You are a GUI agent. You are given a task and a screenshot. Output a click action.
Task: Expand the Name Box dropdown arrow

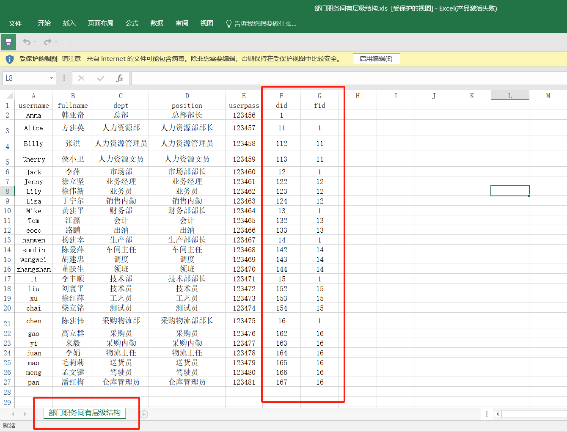(51, 78)
